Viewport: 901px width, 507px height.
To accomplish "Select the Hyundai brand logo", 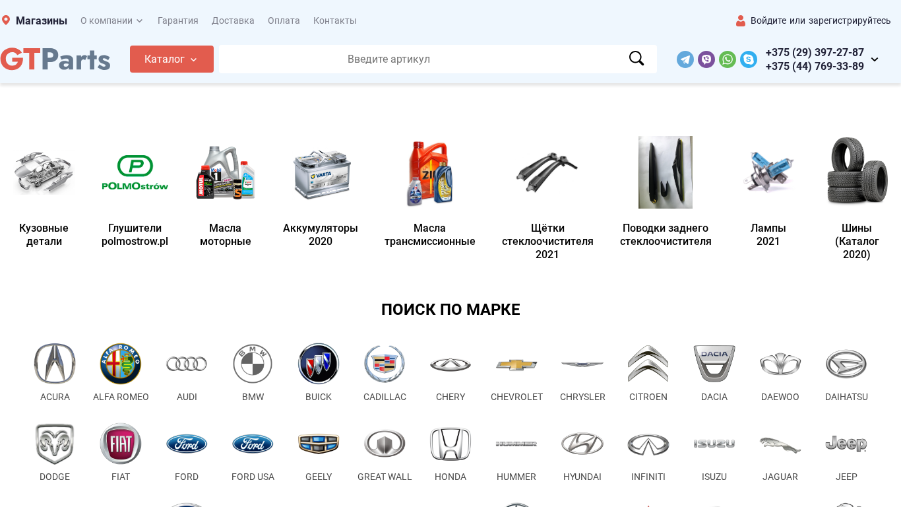I will click(582, 444).
